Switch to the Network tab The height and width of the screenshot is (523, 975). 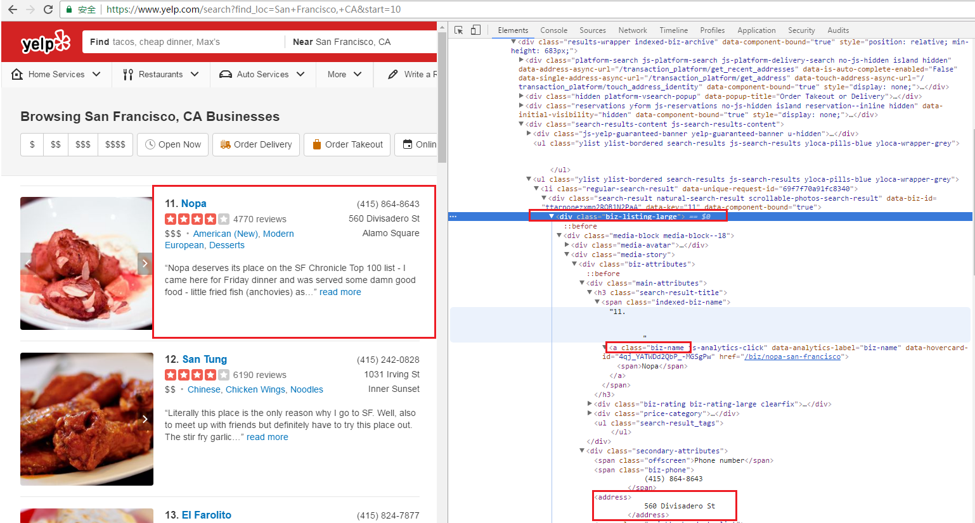(x=633, y=30)
